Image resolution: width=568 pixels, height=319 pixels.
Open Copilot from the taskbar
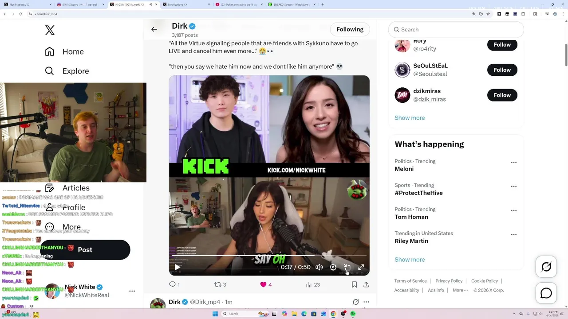click(x=284, y=314)
